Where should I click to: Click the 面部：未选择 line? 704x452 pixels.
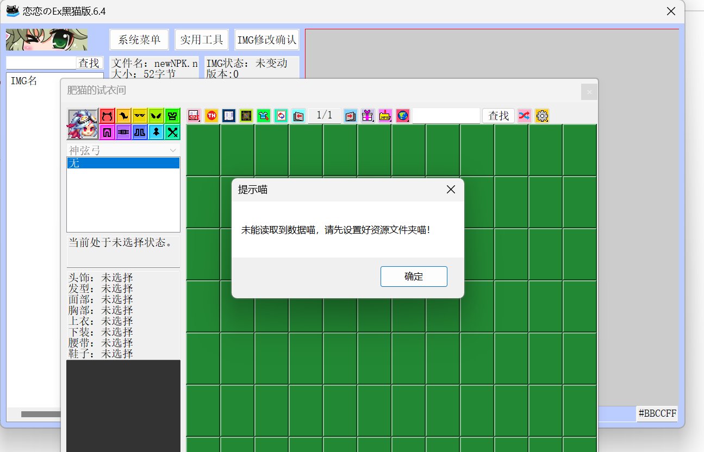[x=101, y=299]
